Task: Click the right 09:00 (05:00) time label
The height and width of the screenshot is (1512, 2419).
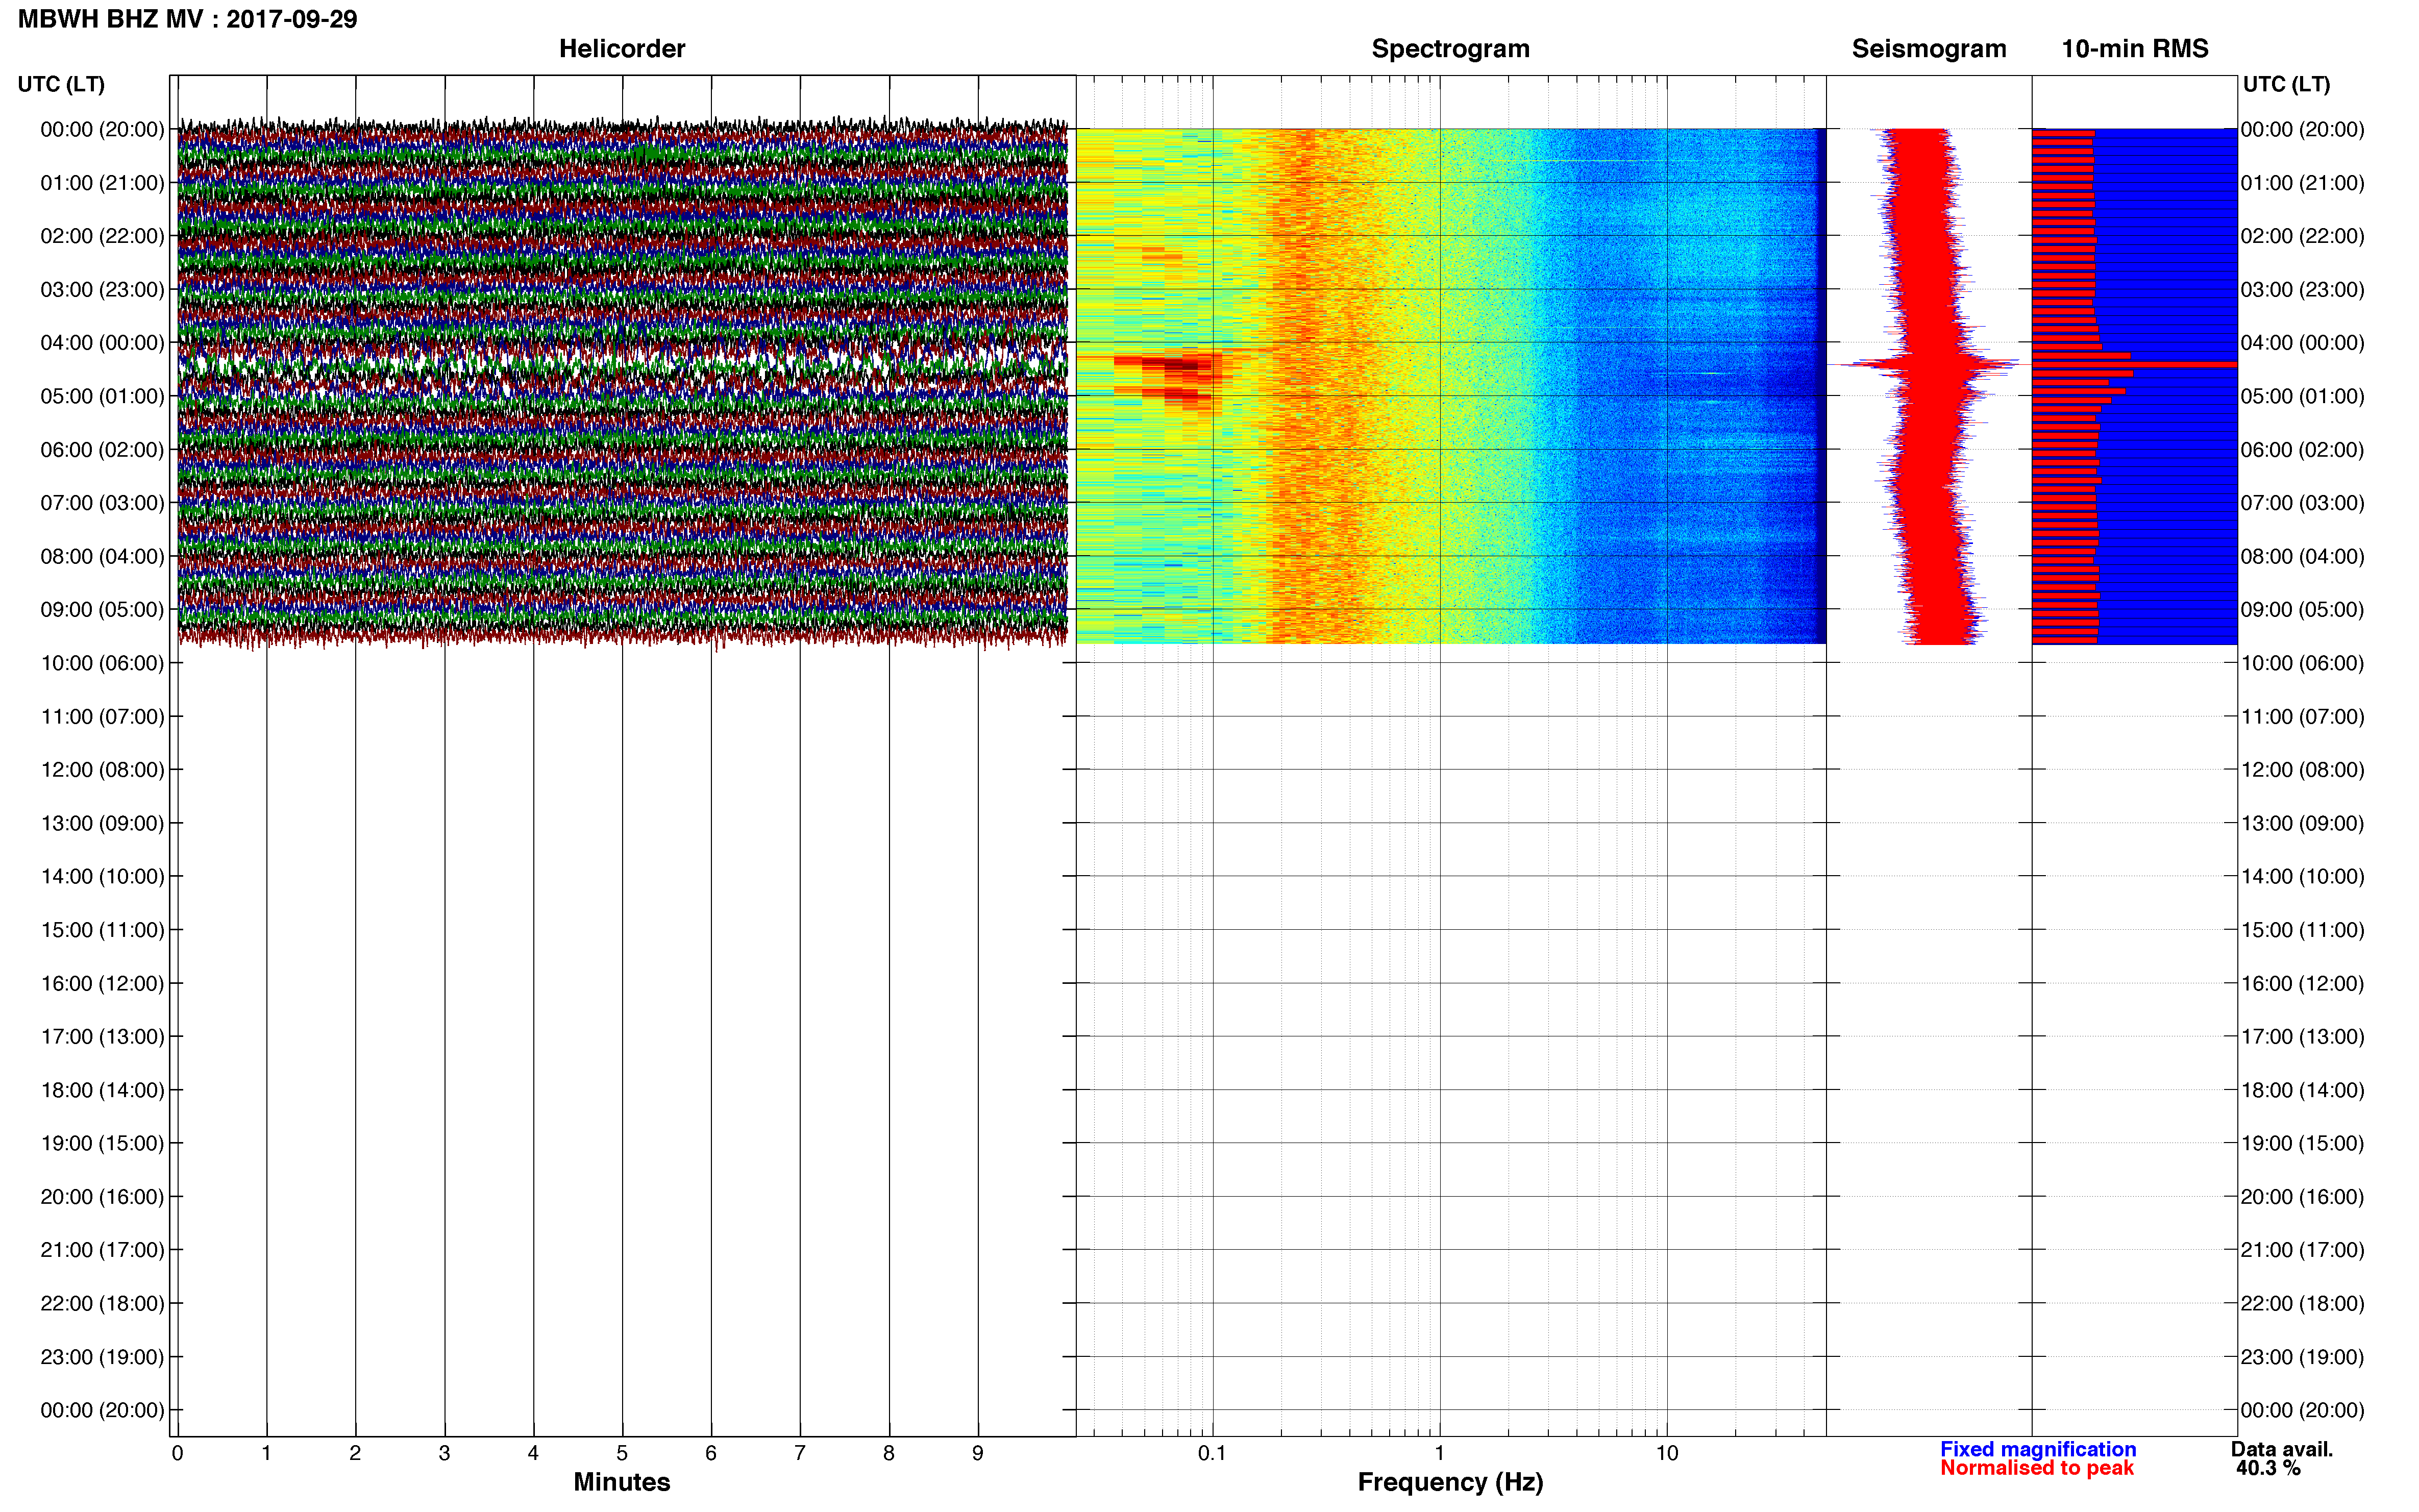Action: 2302,610
